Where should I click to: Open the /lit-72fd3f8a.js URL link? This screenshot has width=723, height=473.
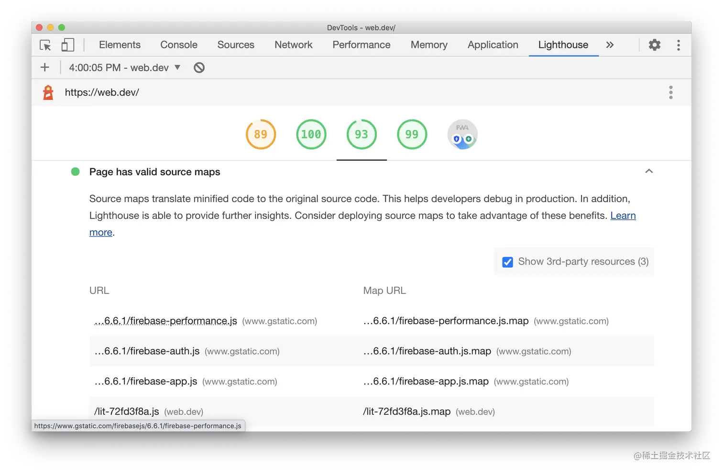127,411
